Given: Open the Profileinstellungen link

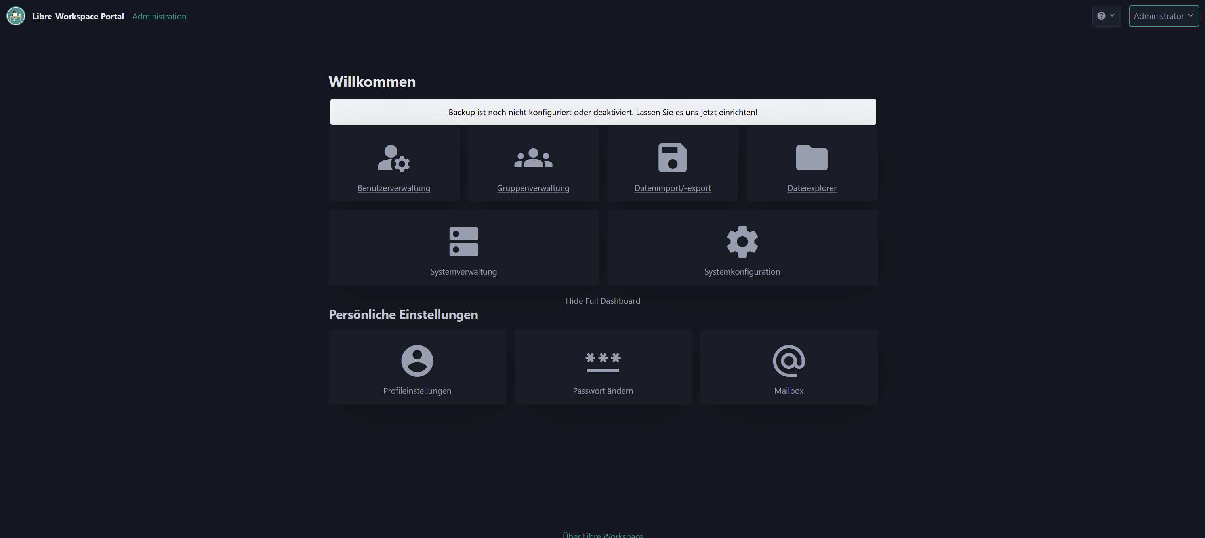Looking at the screenshot, I should [417, 391].
